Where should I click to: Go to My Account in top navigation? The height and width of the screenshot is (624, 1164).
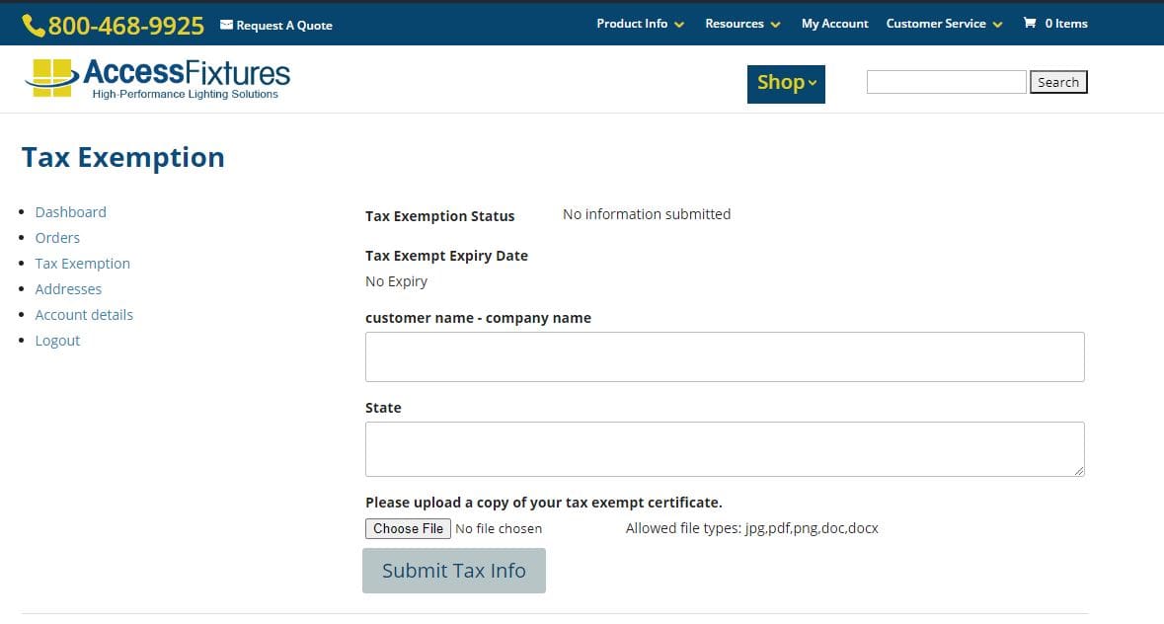[x=834, y=24]
